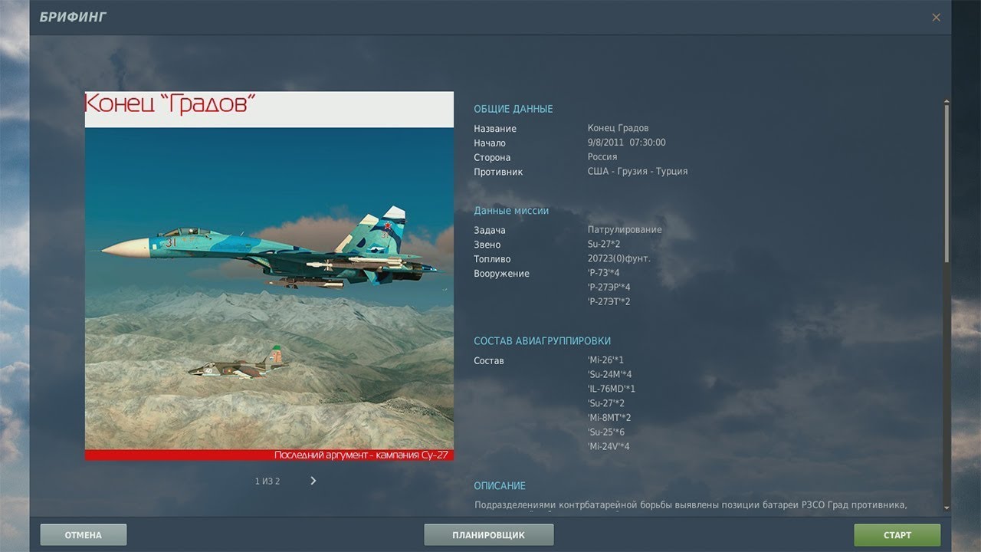Click group entry 'Mi-24V'*4
The height and width of the screenshot is (552, 981).
coord(609,446)
